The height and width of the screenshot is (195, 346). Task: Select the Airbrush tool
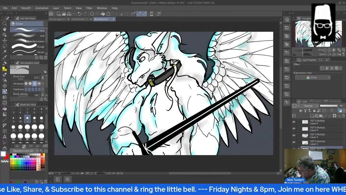click(5, 80)
